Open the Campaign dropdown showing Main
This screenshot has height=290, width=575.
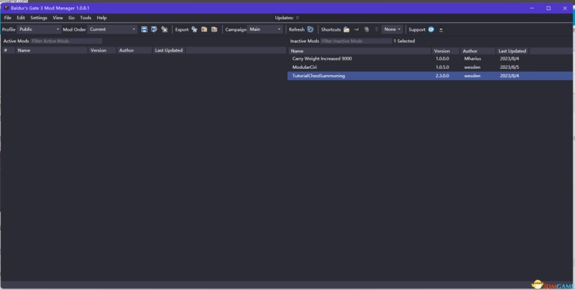pyautogui.click(x=265, y=29)
